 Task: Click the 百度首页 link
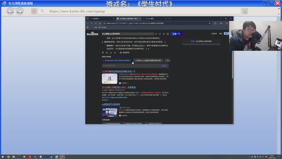point(214,34)
